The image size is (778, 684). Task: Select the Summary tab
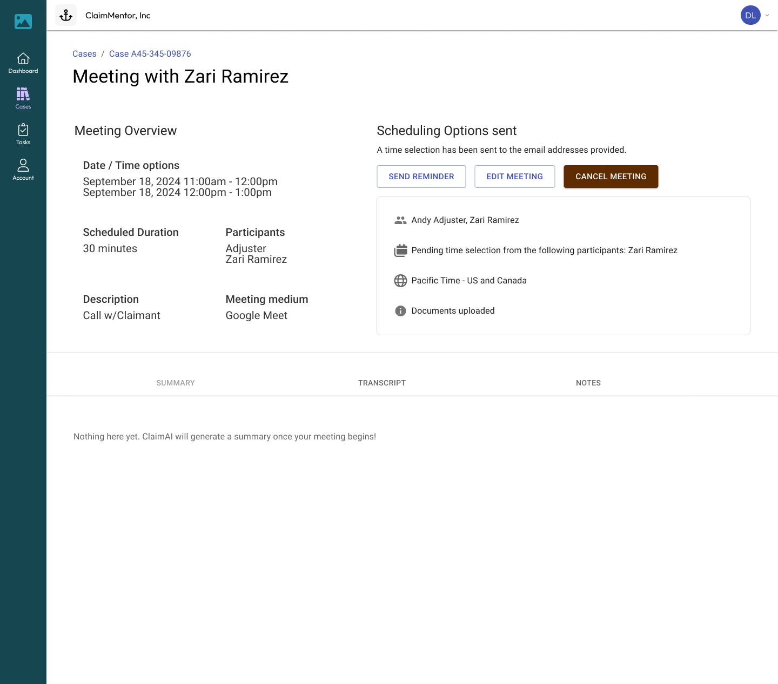pyautogui.click(x=176, y=383)
